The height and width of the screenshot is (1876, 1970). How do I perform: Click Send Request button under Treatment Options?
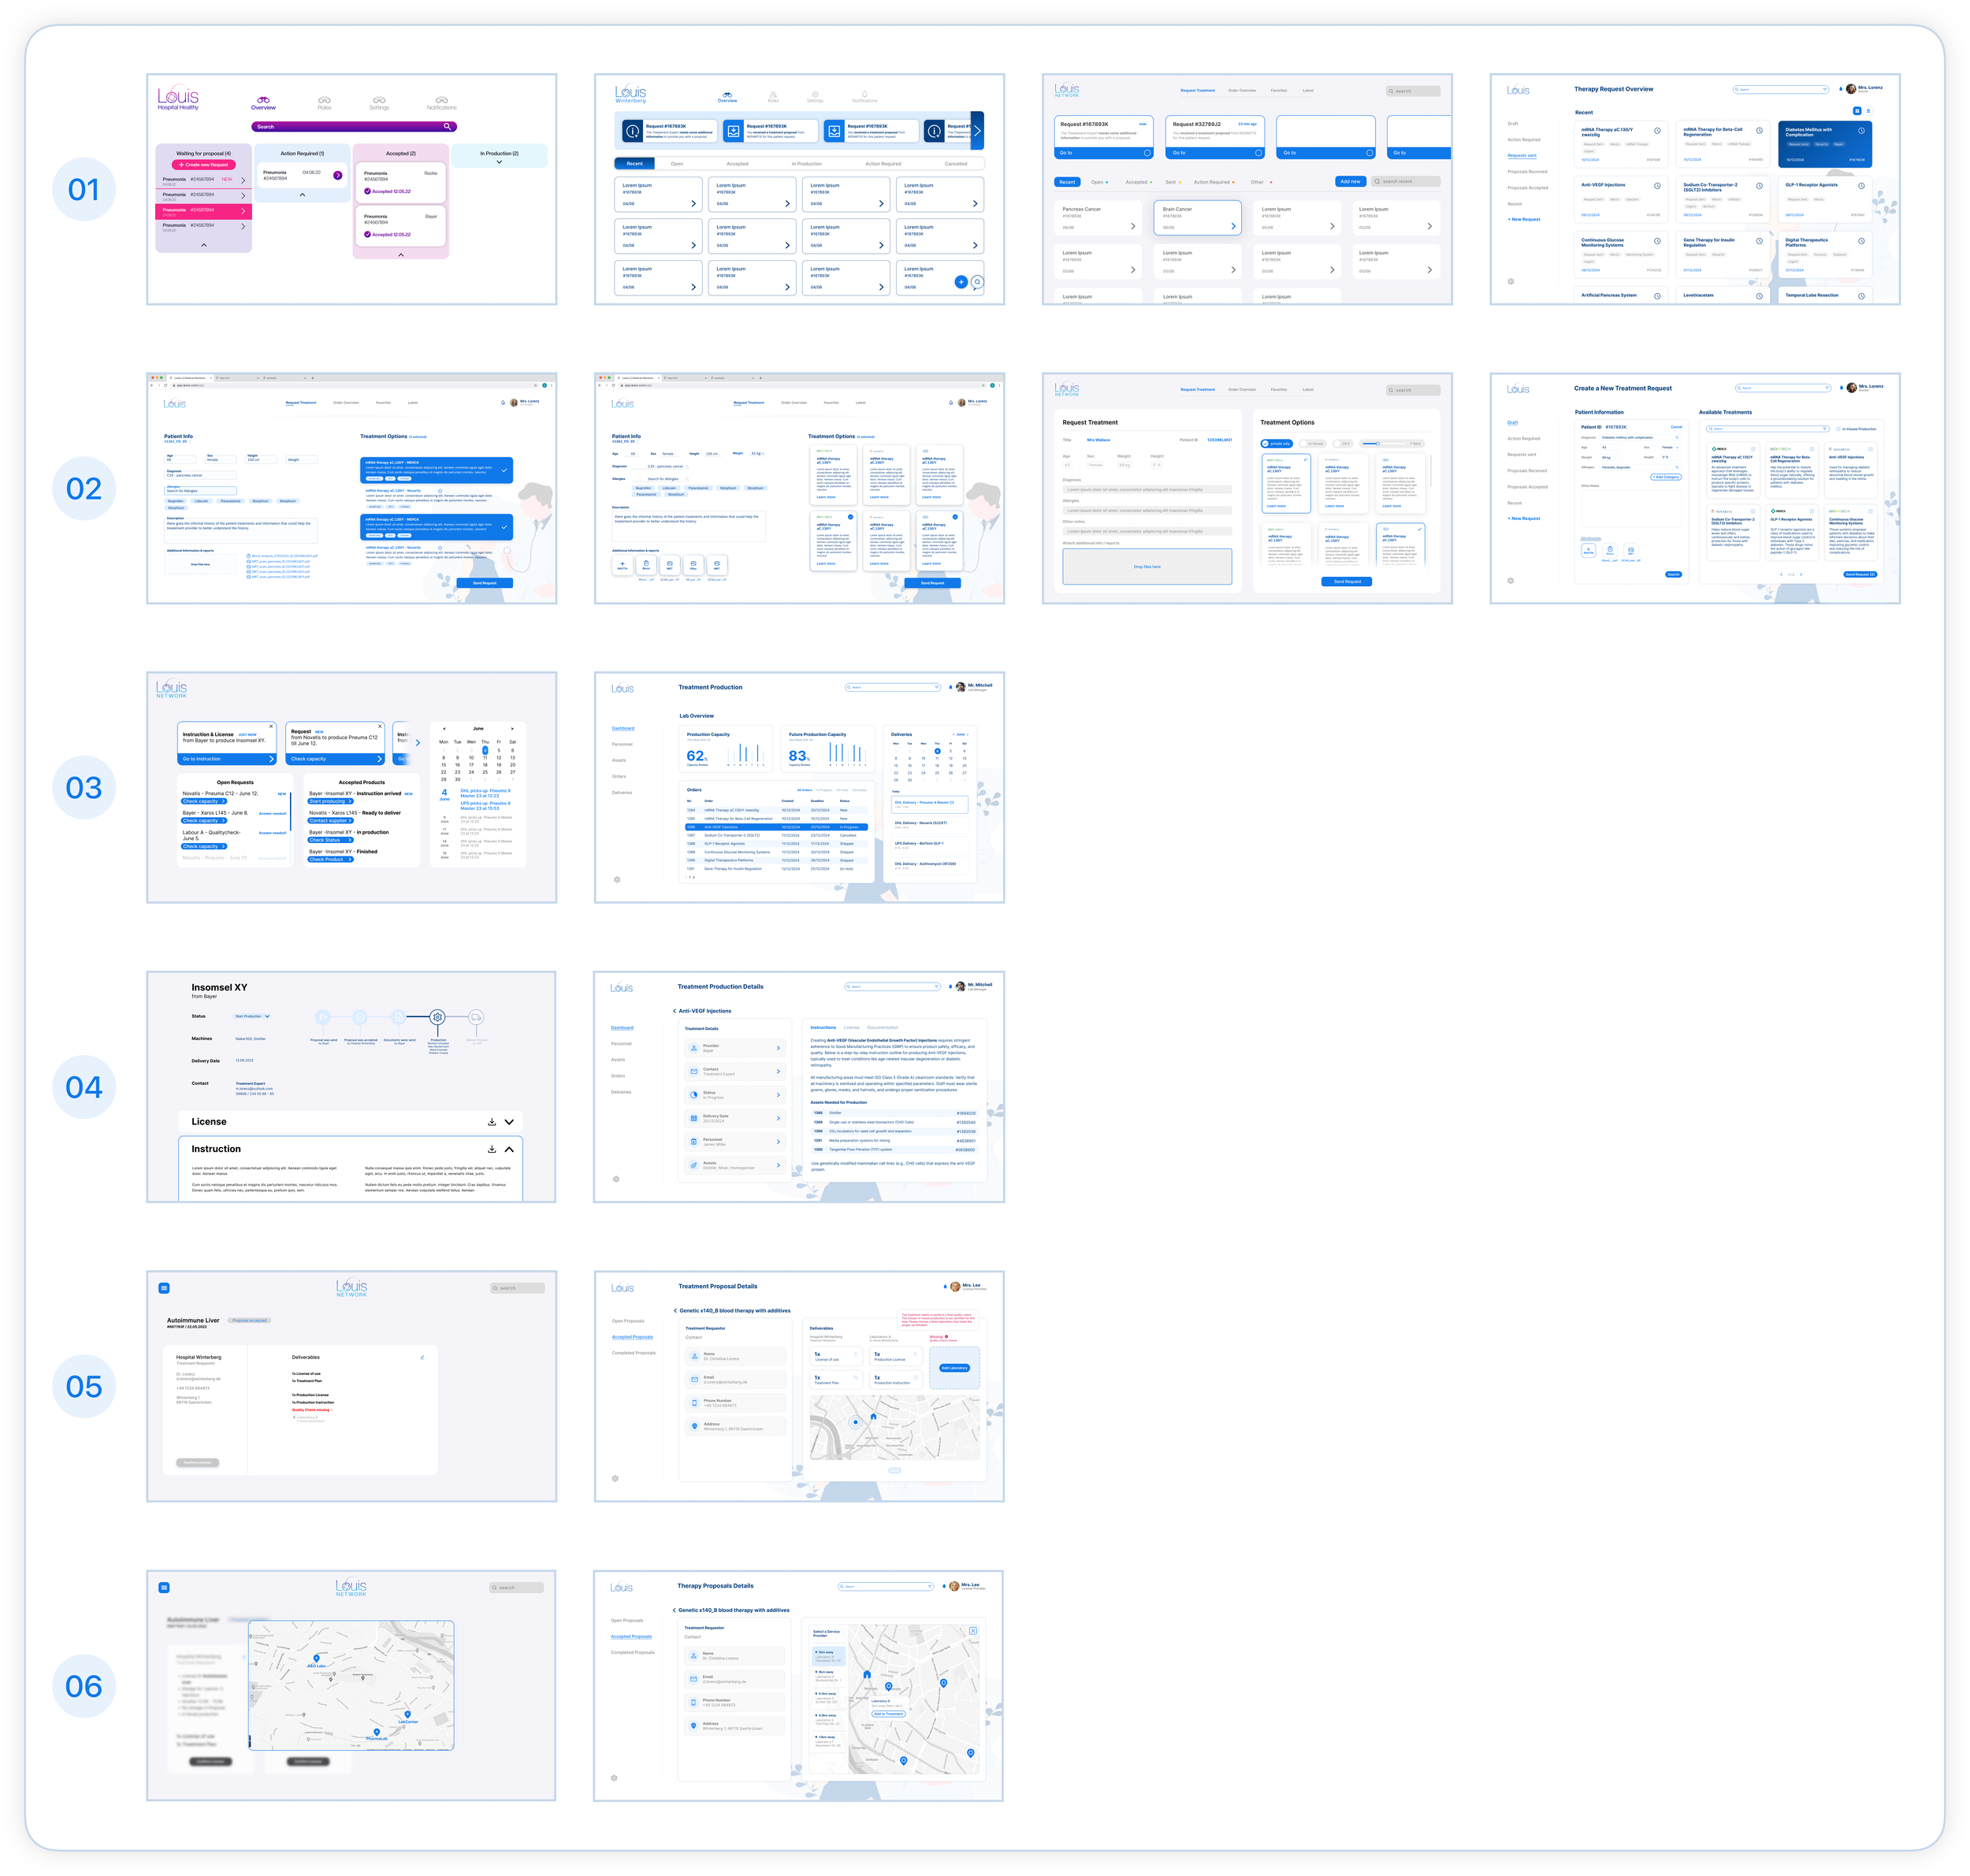pos(1347,581)
